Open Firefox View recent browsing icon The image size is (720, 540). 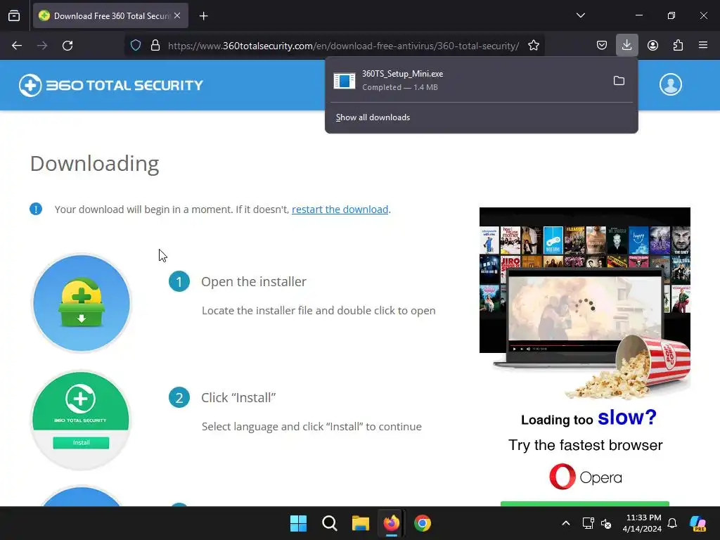click(x=14, y=15)
